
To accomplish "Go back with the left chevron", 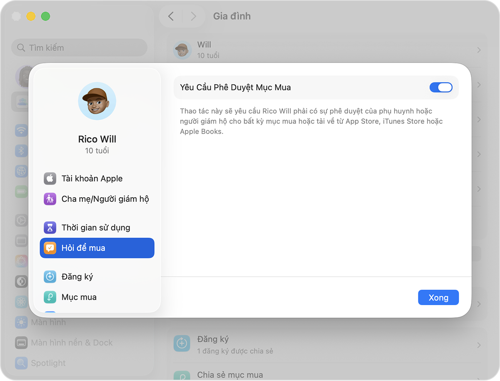I will (171, 16).
